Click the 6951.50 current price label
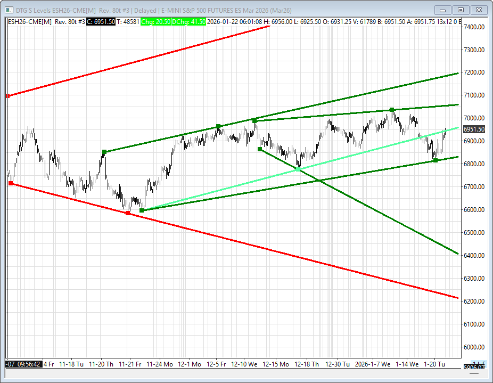This screenshot has height=383, width=493. coord(473,129)
